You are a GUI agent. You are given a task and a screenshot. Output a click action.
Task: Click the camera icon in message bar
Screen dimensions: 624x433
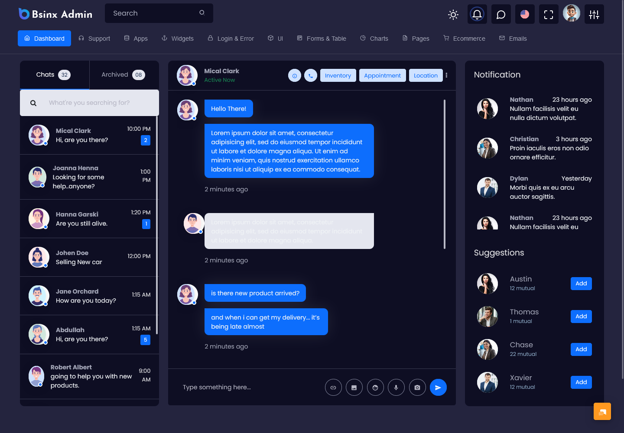tap(417, 387)
